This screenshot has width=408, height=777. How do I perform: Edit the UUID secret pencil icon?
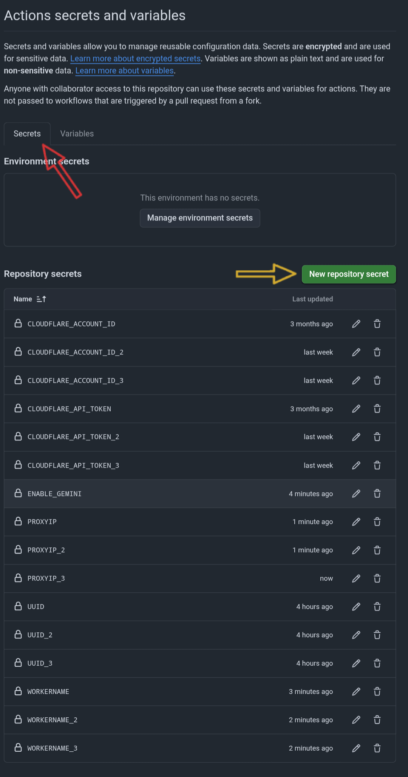(x=356, y=607)
